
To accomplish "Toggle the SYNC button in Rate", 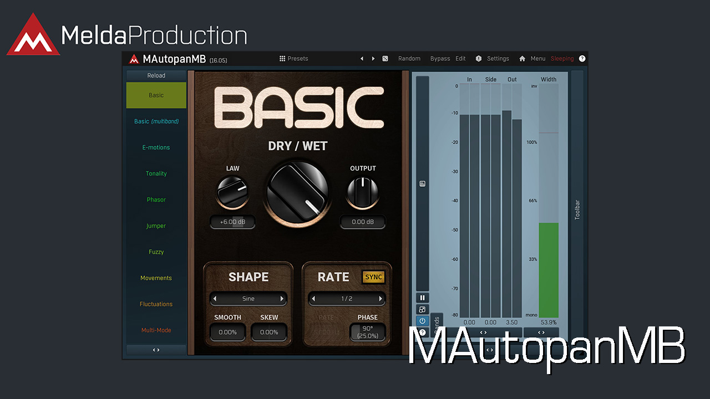I will [373, 277].
